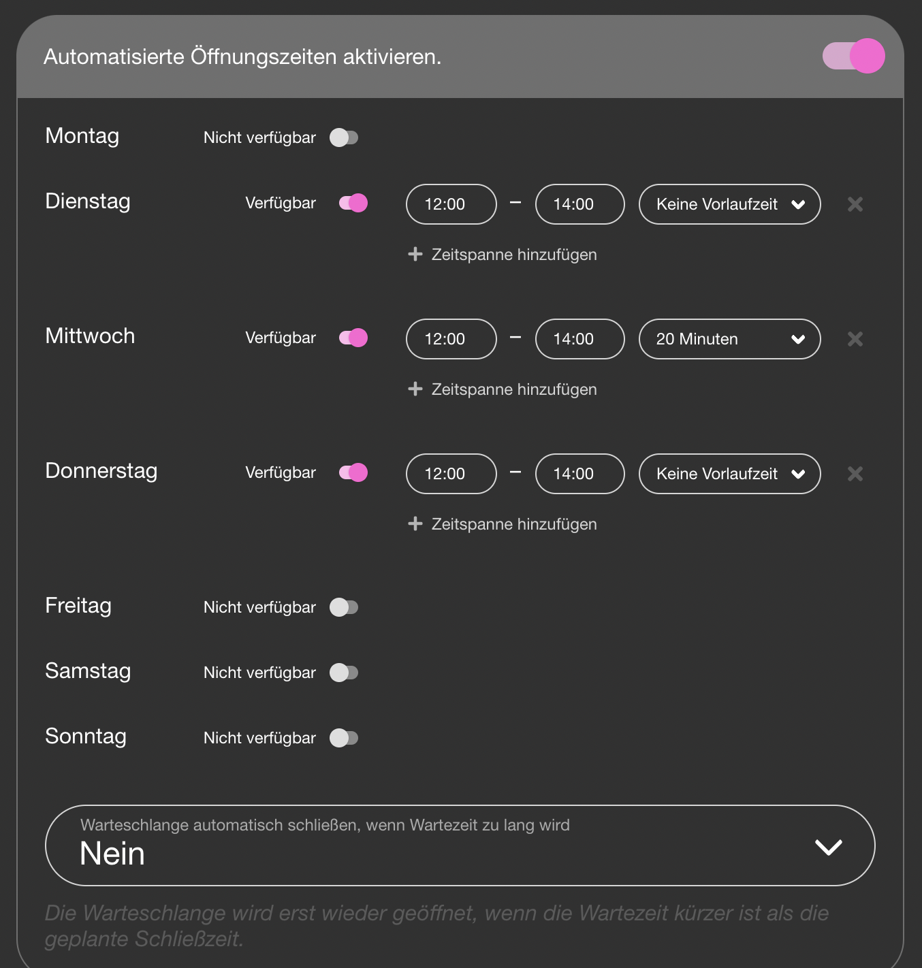Edit Dienstag start time 12:00 field
The image size is (922, 968).
(451, 204)
